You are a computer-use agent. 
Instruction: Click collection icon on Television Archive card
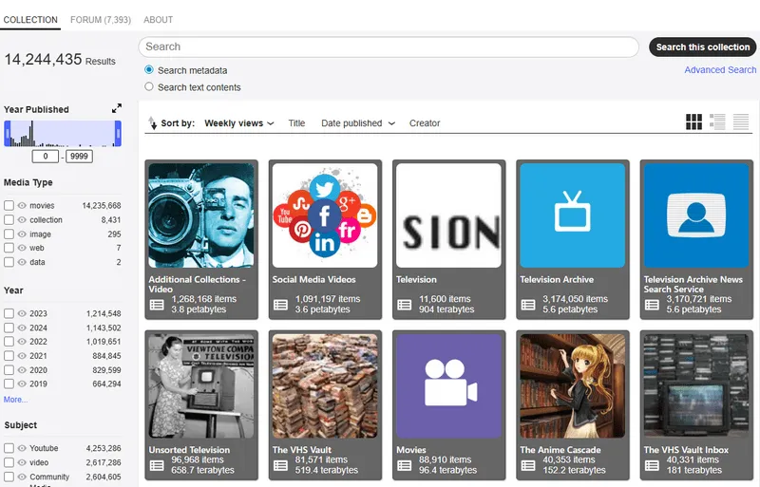[528, 305]
